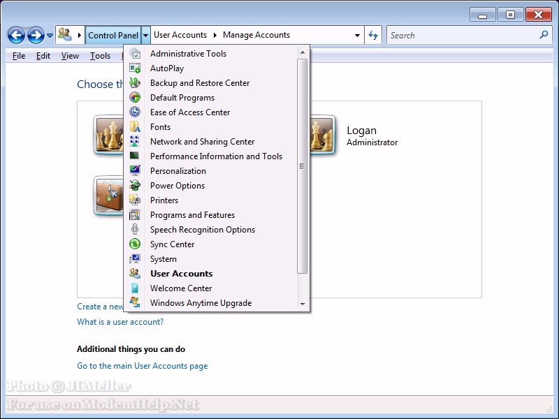Click the Windows Anytime Upgrade icon
The width and height of the screenshot is (559, 419).
135,302
